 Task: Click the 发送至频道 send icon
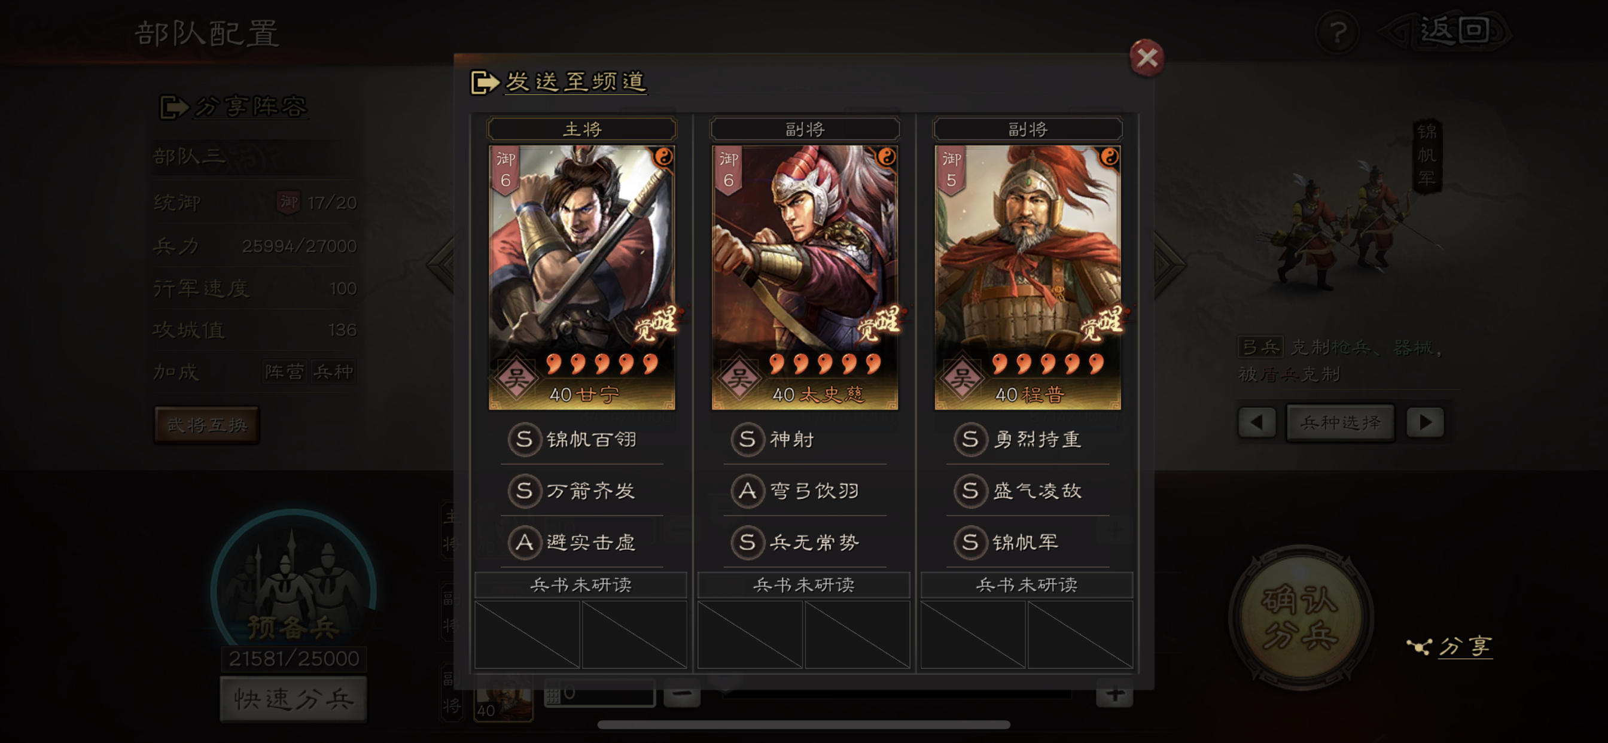tap(485, 82)
